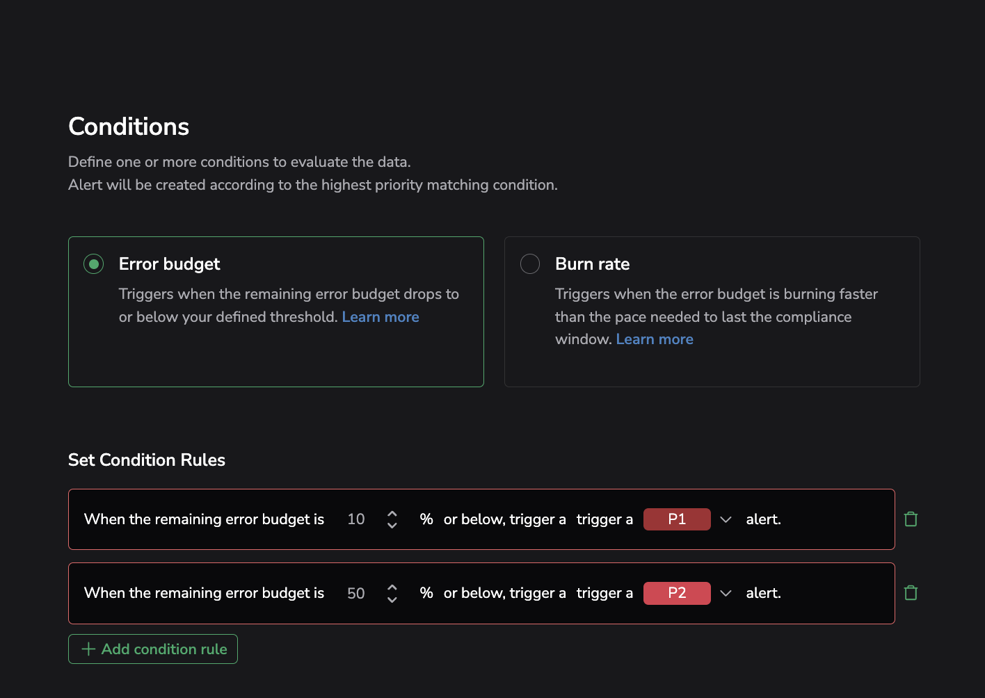The height and width of the screenshot is (698, 985).
Task: Delete the 10% P1 condition rule
Action: tap(911, 519)
